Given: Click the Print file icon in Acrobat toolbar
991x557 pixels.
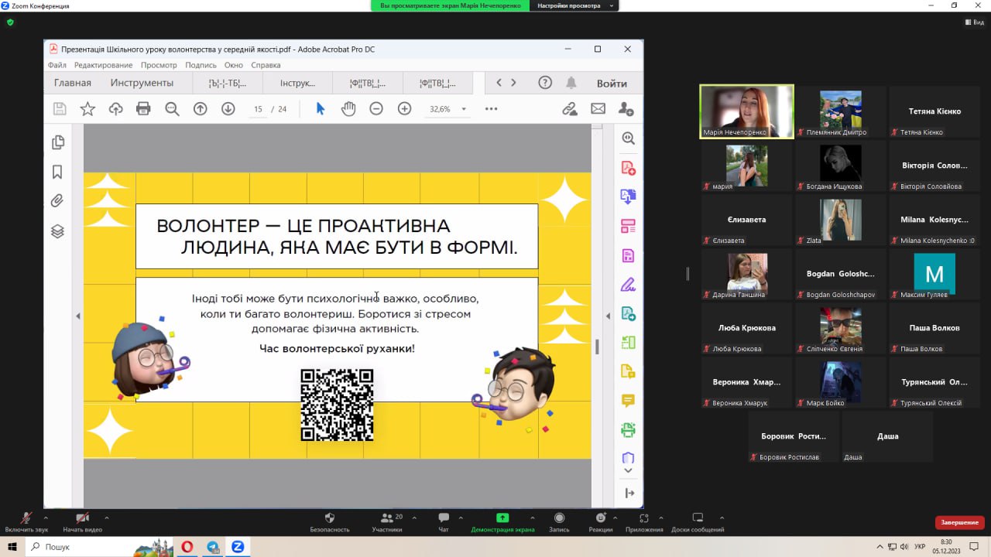Looking at the screenshot, I should click(143, 109).
